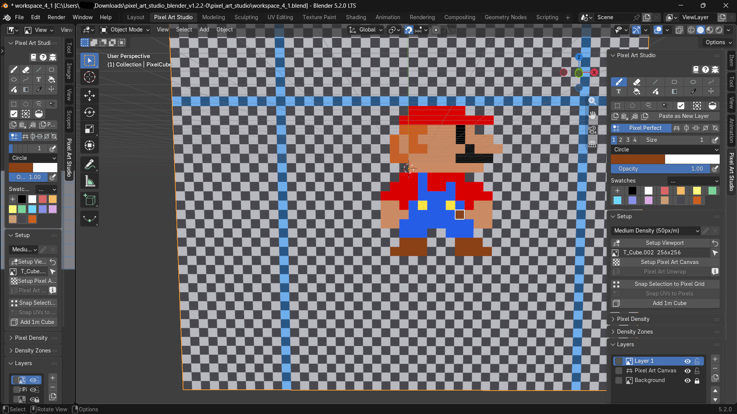The height and width of the screenshot is (414, 737).
Task: Select the Paint Bucket fill tool in the 3D viewport sidebar
Action: [637, 91]
